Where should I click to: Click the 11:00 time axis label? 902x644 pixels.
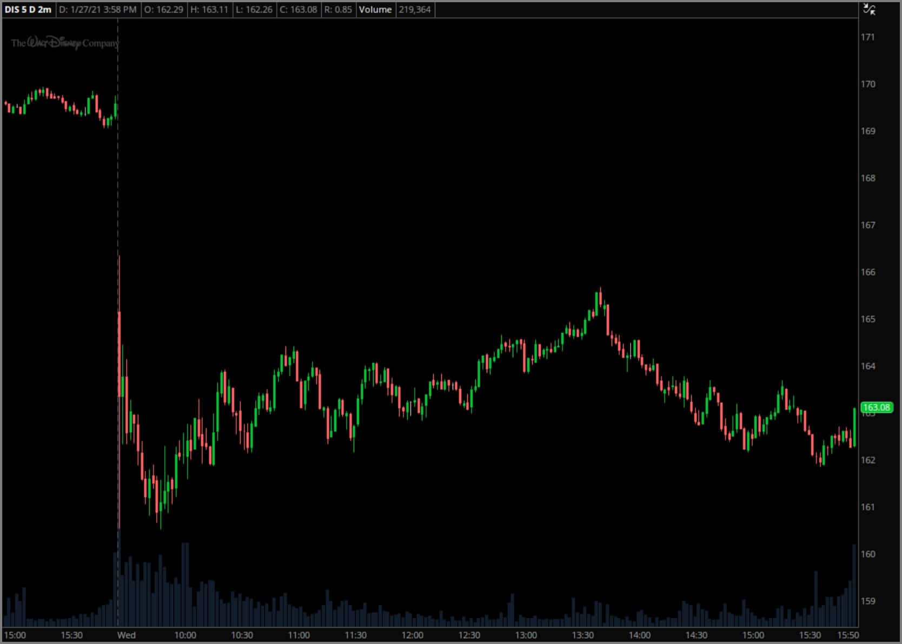[x=299, y=635]
